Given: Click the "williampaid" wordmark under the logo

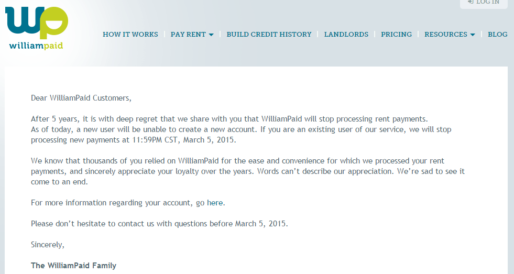Looking at the screenshot, I should click(x=36, y=46).
